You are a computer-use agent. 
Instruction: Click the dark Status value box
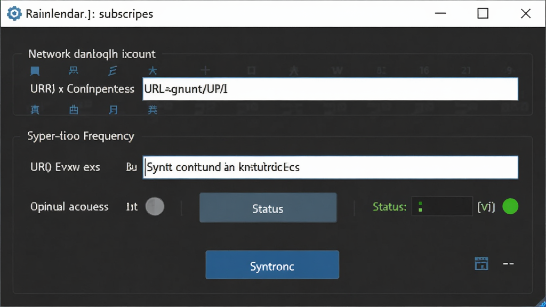[x=442, y=206]
